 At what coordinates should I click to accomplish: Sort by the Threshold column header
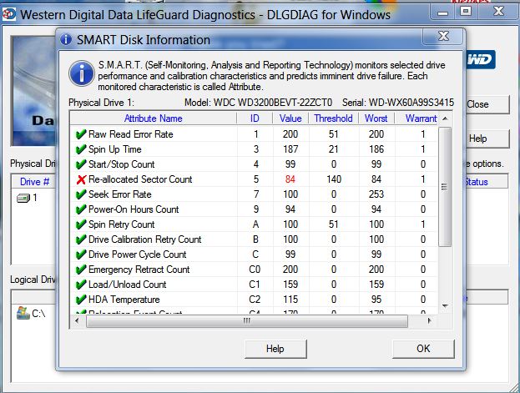click(x=333, y=118)
